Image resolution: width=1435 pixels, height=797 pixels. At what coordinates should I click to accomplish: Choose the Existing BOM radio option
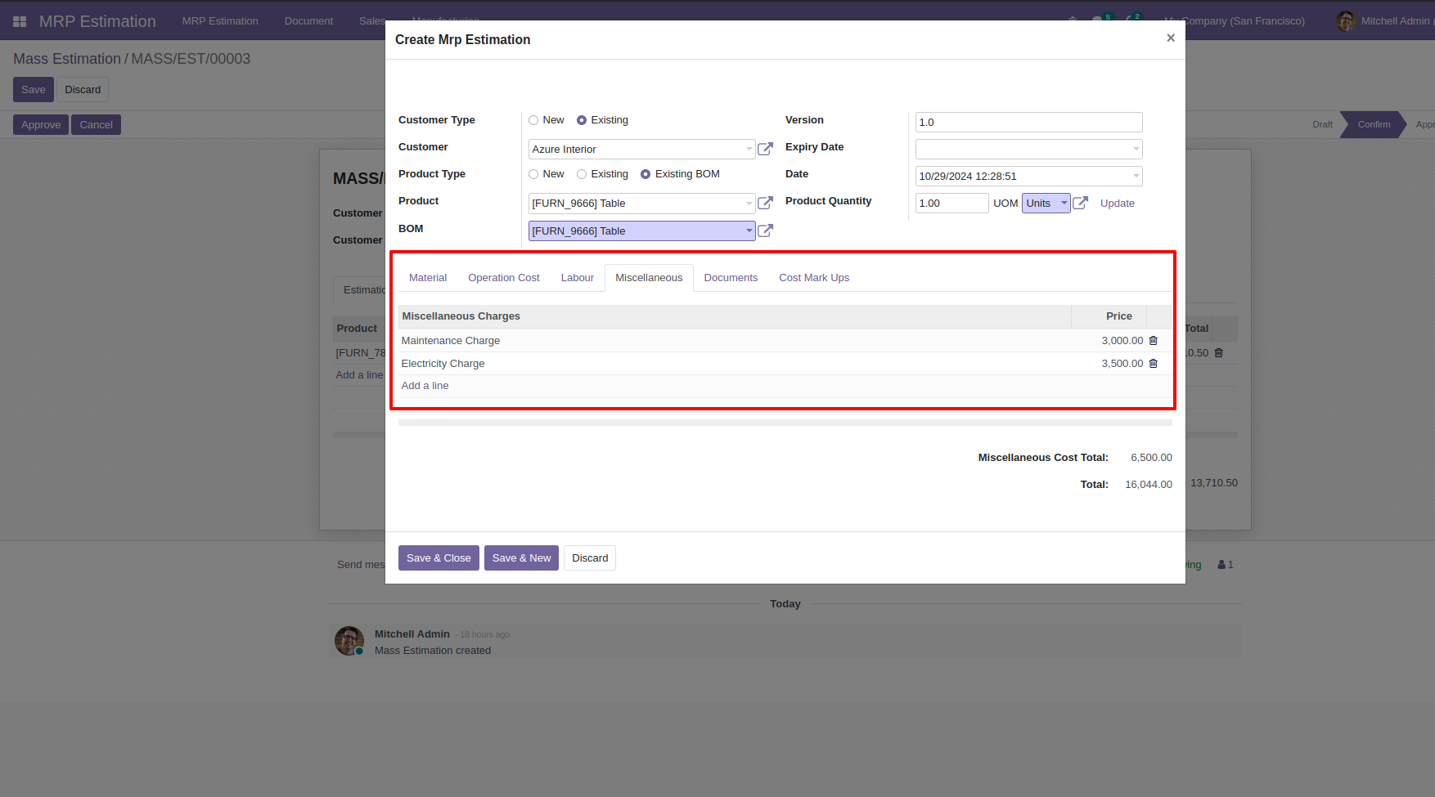(x=646, y=174)
